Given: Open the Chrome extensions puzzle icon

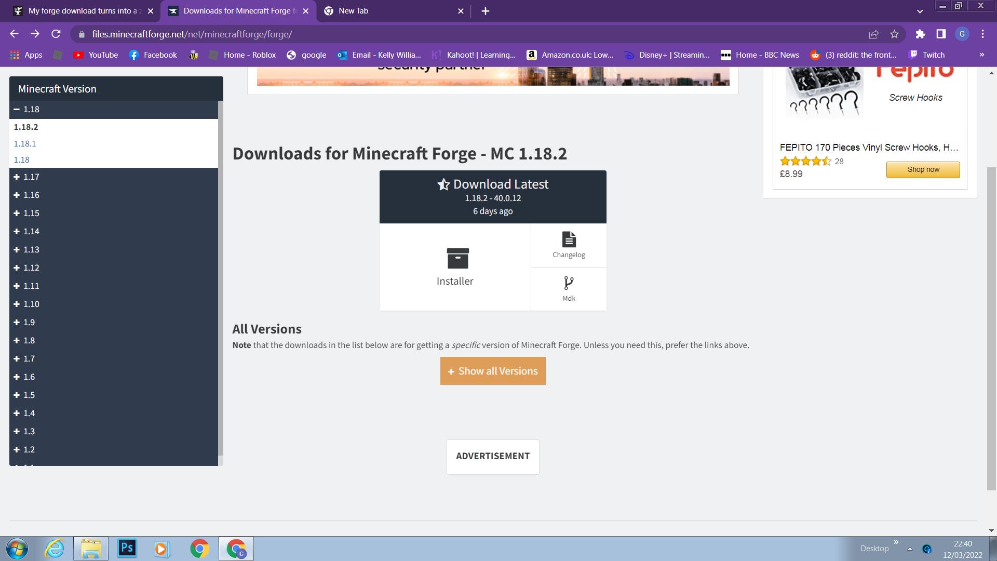Looking at the screenshot, I should pyautogui.click(x=920, y=34).
